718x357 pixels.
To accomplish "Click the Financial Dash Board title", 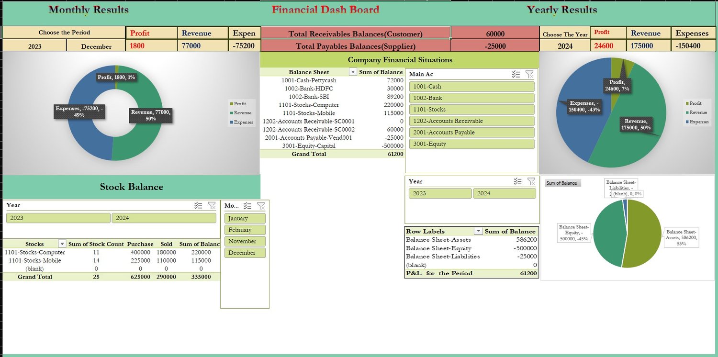I will pos(325,10).
